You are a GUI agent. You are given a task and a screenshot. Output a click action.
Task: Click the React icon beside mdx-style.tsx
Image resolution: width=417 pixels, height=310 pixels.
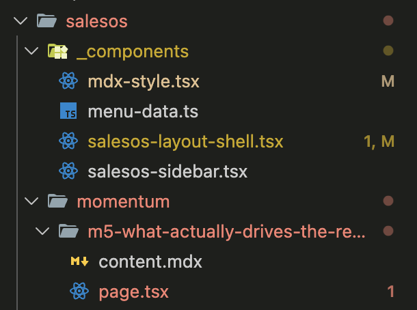pyautogui.click(x=68, y=81)
